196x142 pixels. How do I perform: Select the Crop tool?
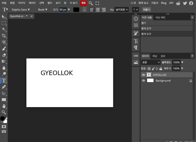tap(4, 36)
